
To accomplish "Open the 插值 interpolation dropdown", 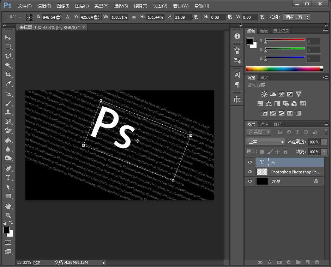I will coord(296,17).
